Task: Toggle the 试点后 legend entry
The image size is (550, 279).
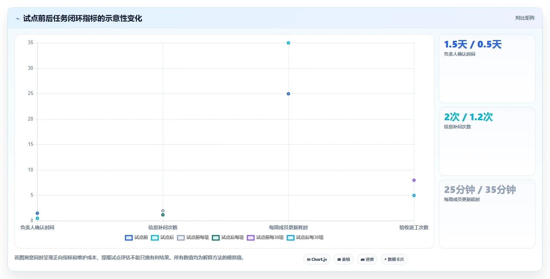Action: tap(162, 237)
